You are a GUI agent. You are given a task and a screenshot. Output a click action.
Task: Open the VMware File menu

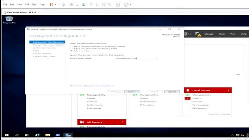pyautogui.click(x=5, y=5)
